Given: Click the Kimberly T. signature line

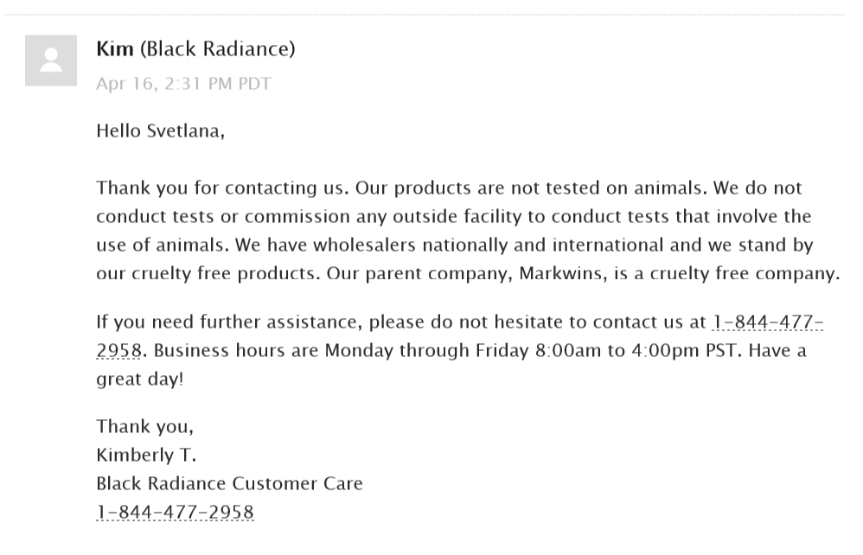Looking at the screenshot, I should point(146,455).
